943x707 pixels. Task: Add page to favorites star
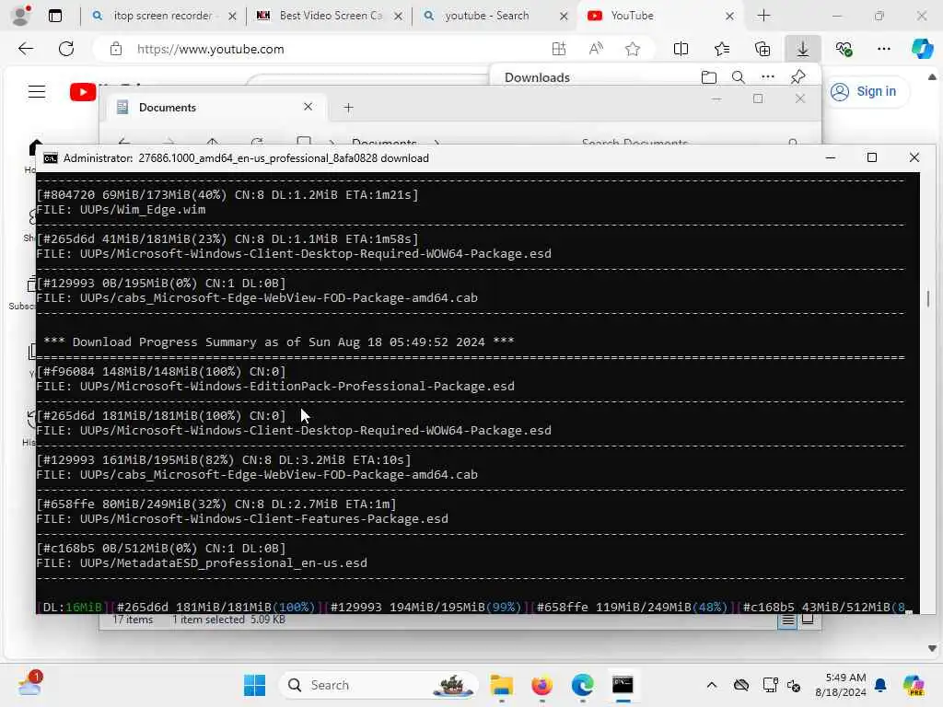[633, 50]
